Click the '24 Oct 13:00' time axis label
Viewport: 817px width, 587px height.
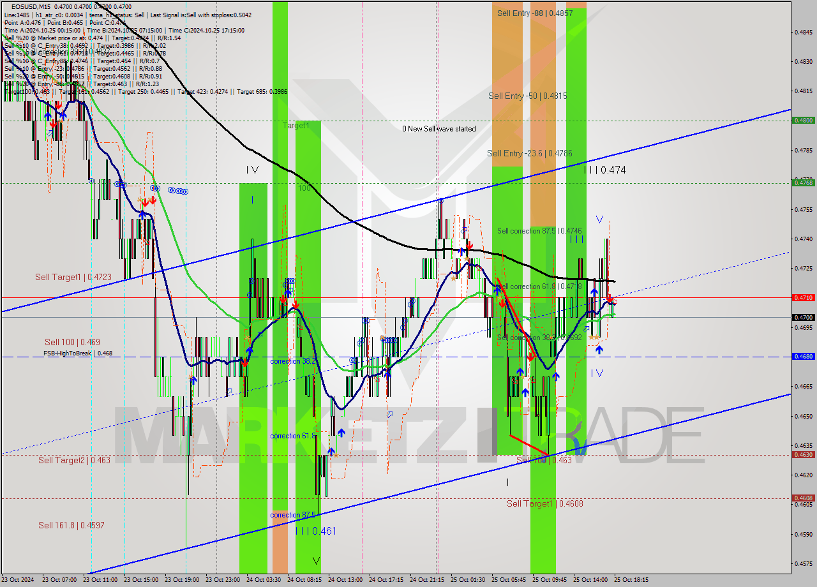pyautogui.click(x=345, y=580)
